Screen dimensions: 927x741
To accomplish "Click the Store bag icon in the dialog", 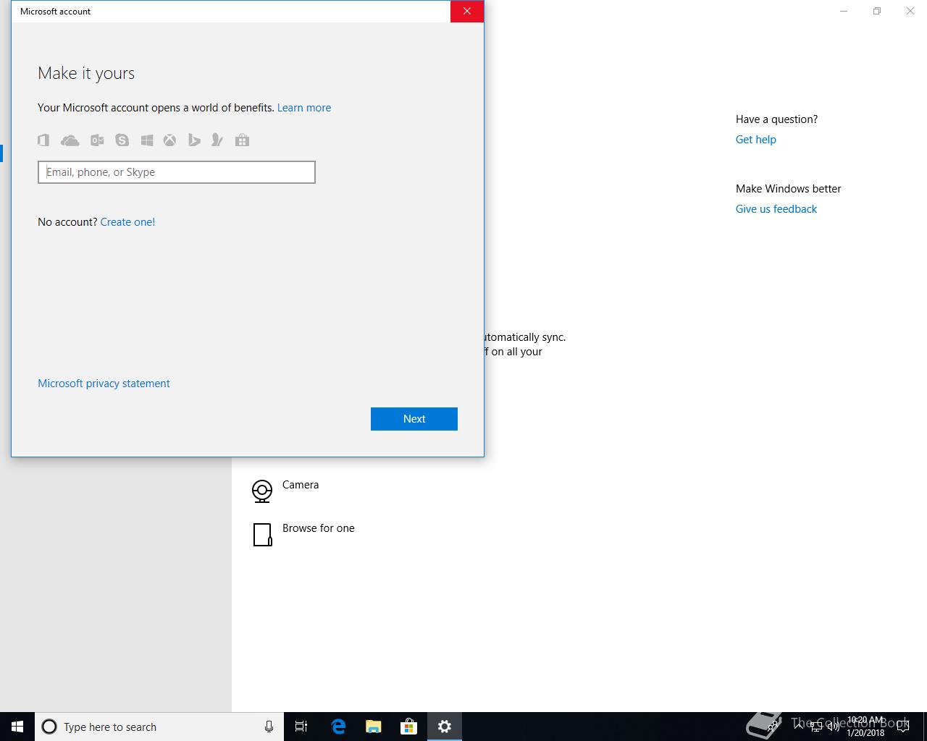I will click(x=242, y=140).
